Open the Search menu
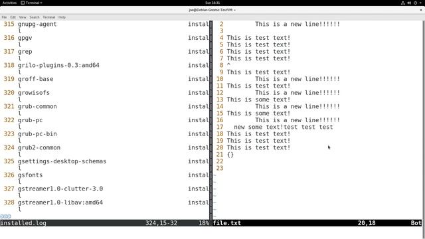Screen dimensions: 425x239 (35, 17)
